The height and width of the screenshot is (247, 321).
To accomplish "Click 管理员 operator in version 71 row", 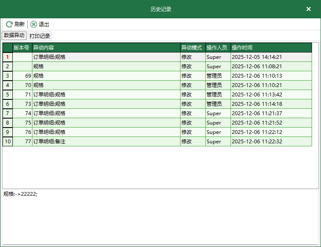I will [x=214, y=95].
